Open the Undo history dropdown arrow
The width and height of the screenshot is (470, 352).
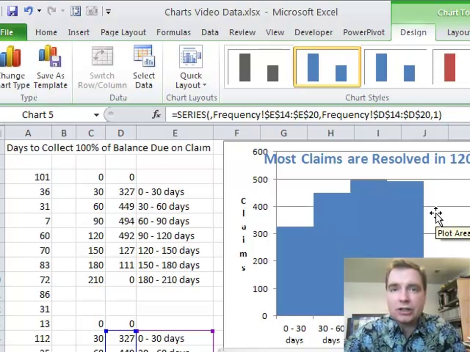(39, 11)
